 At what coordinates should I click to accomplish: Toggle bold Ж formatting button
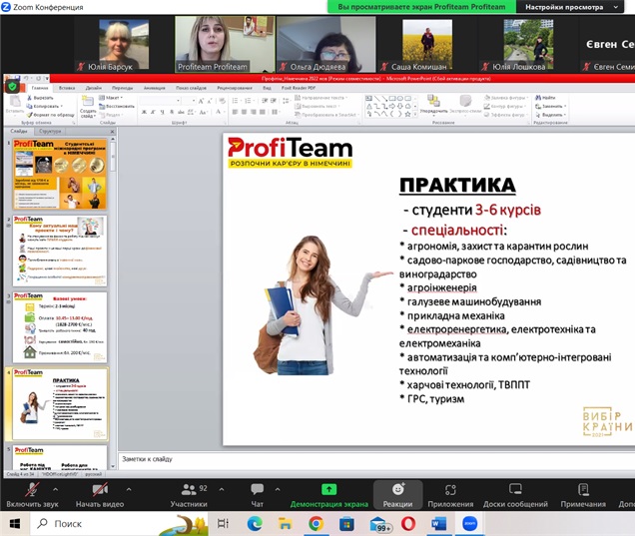point(144,112)
